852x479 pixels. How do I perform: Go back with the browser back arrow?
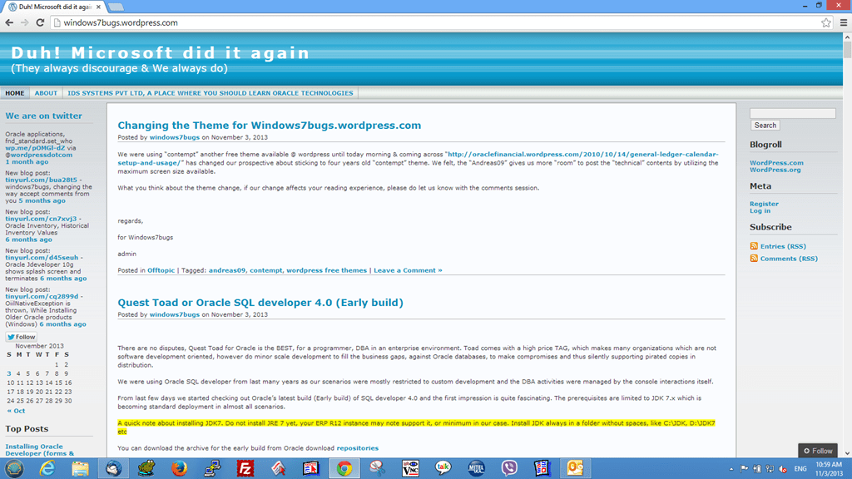pyautogui.click(x=9, y=22)
